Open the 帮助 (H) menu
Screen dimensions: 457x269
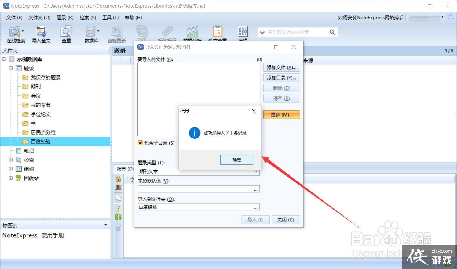click(133, 17)
